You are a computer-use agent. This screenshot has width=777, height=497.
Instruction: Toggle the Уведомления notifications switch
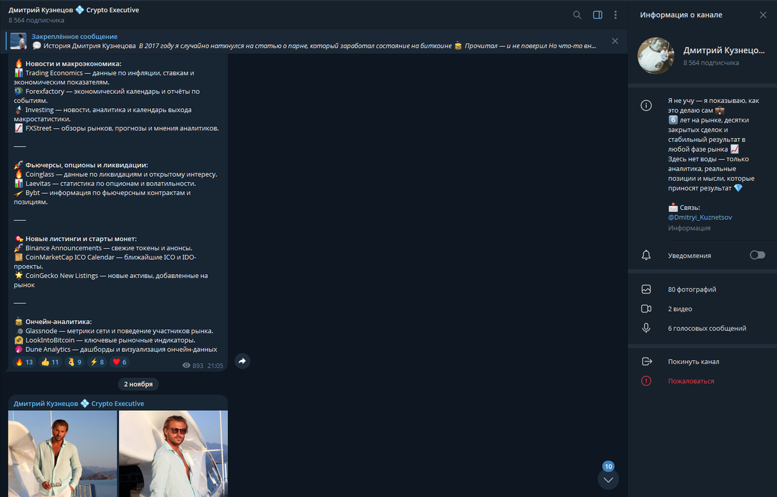coord(757,255)
